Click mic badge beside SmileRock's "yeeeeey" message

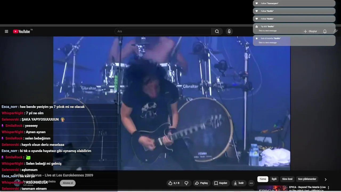pyautogui.click(x=3, y=126)
